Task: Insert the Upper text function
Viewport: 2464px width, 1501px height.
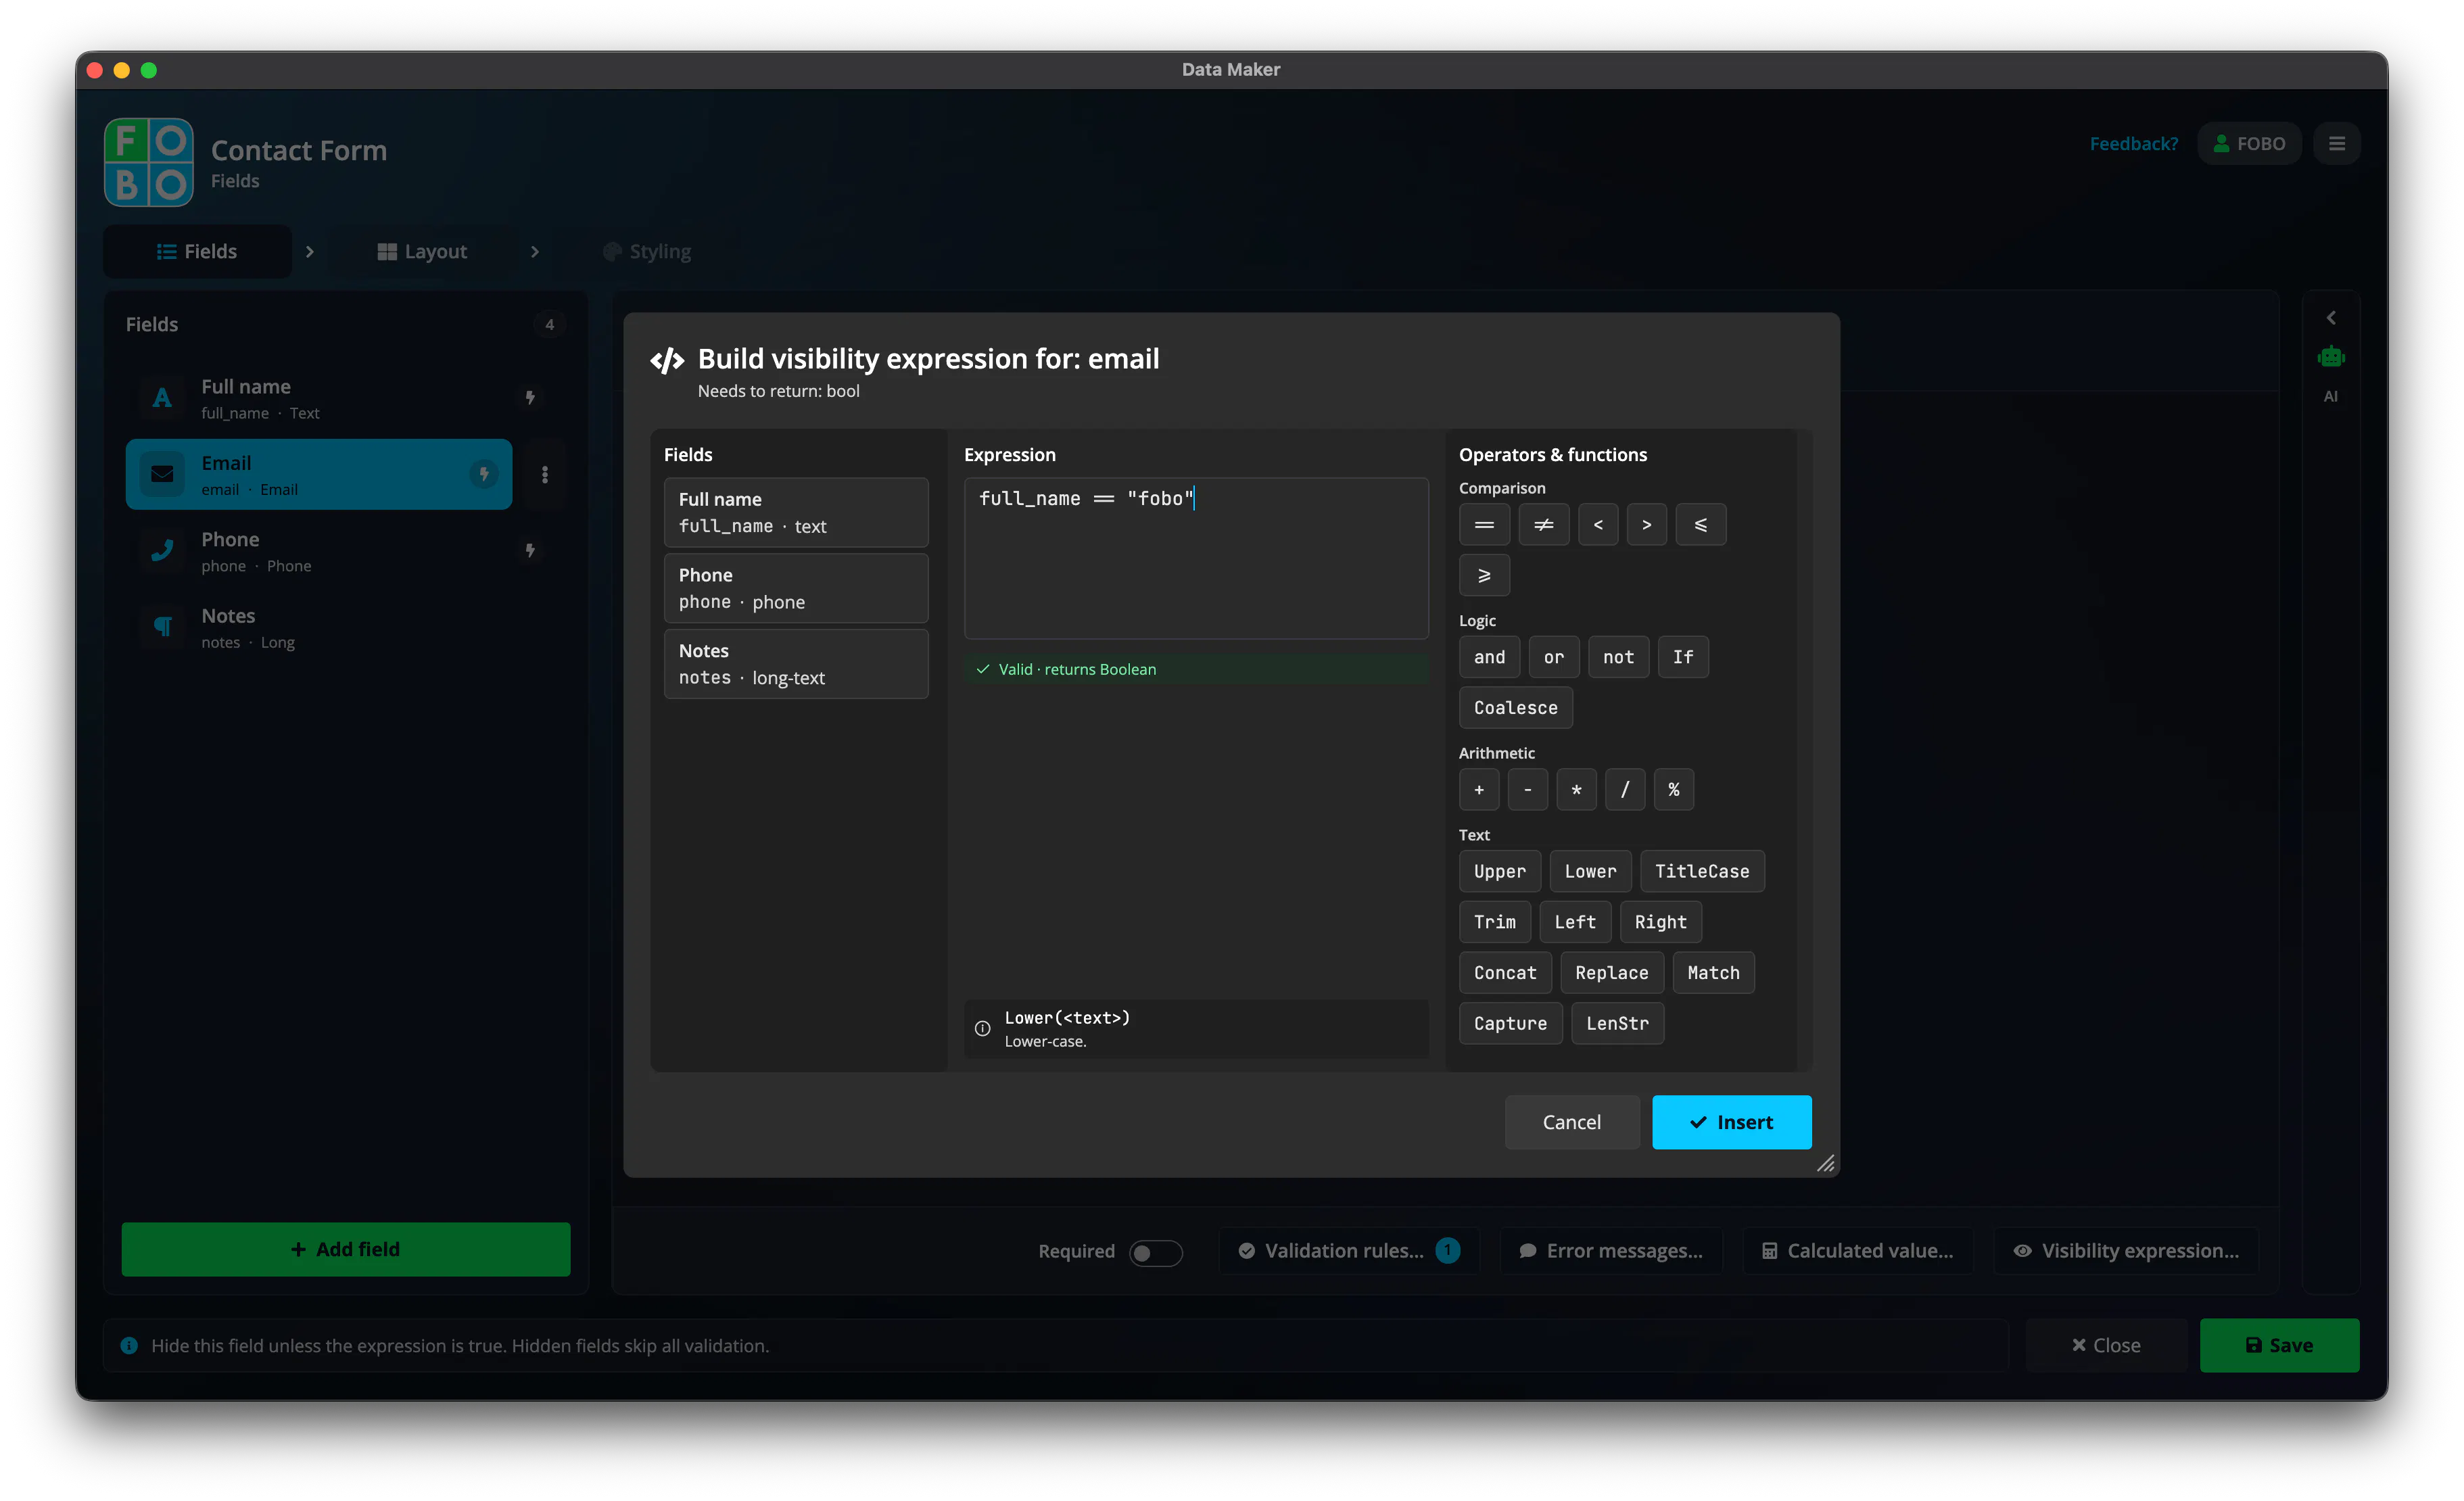Action: (x=1500, y=872)
